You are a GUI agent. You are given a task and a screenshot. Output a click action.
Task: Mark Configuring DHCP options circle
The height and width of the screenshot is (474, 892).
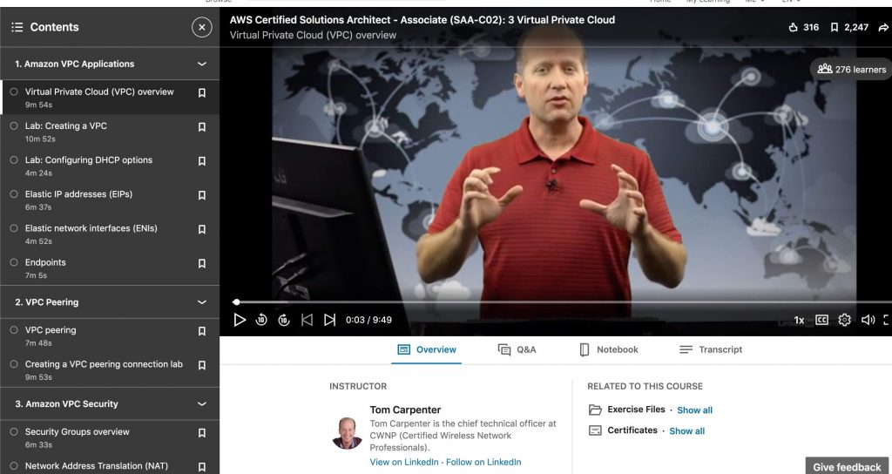click(14, 160)
